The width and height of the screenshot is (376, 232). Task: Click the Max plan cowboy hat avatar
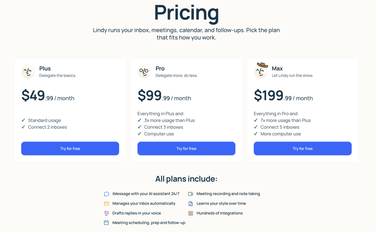click(x=261, y=70)
